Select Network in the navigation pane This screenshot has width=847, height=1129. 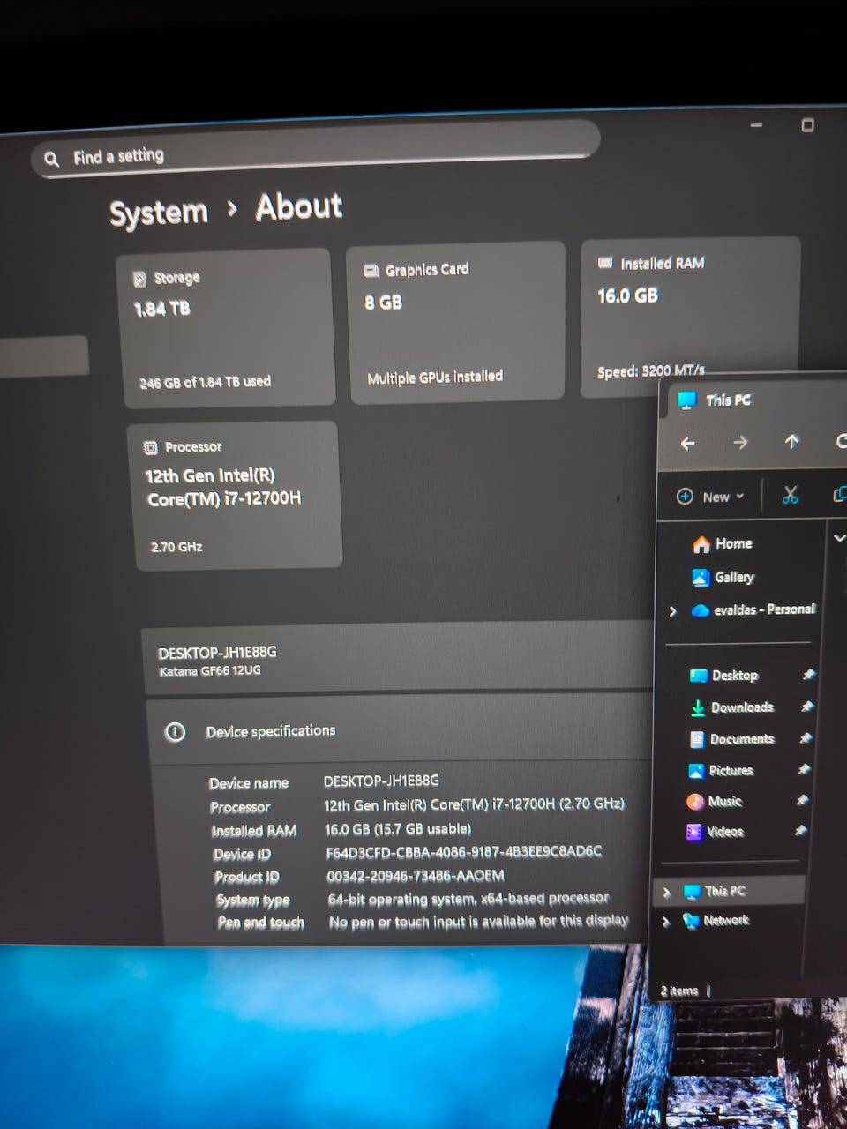[x=716, y=920]
